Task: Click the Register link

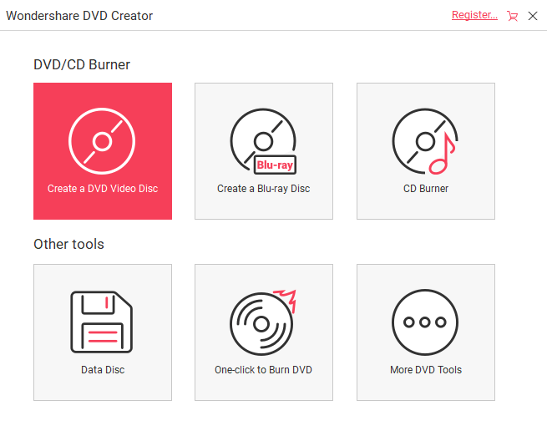Action: [x=474, y=15]
